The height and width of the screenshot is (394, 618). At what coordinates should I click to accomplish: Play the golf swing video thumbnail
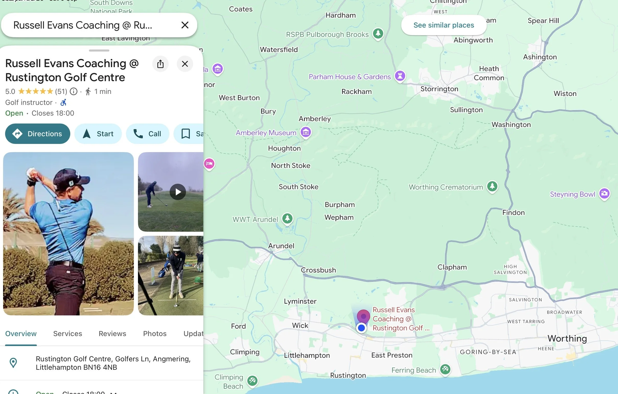(x=178, y=192)
